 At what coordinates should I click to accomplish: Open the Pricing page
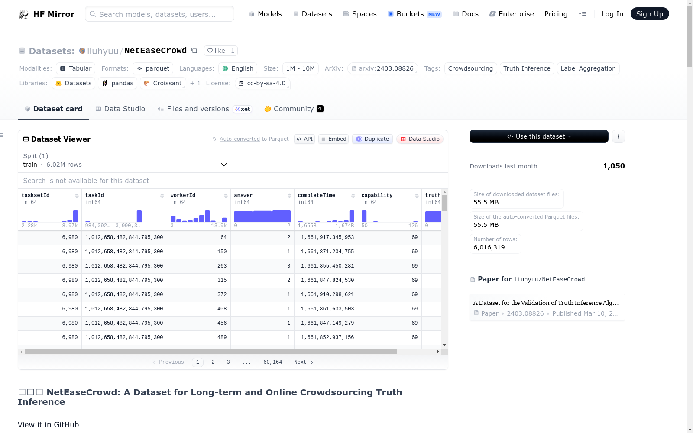point(556,14)
